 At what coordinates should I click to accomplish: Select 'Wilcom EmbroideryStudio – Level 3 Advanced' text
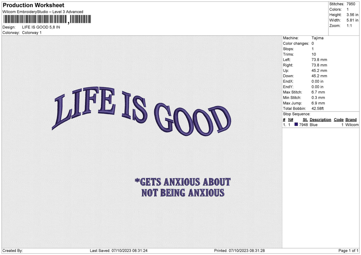[x=43, y=12]
